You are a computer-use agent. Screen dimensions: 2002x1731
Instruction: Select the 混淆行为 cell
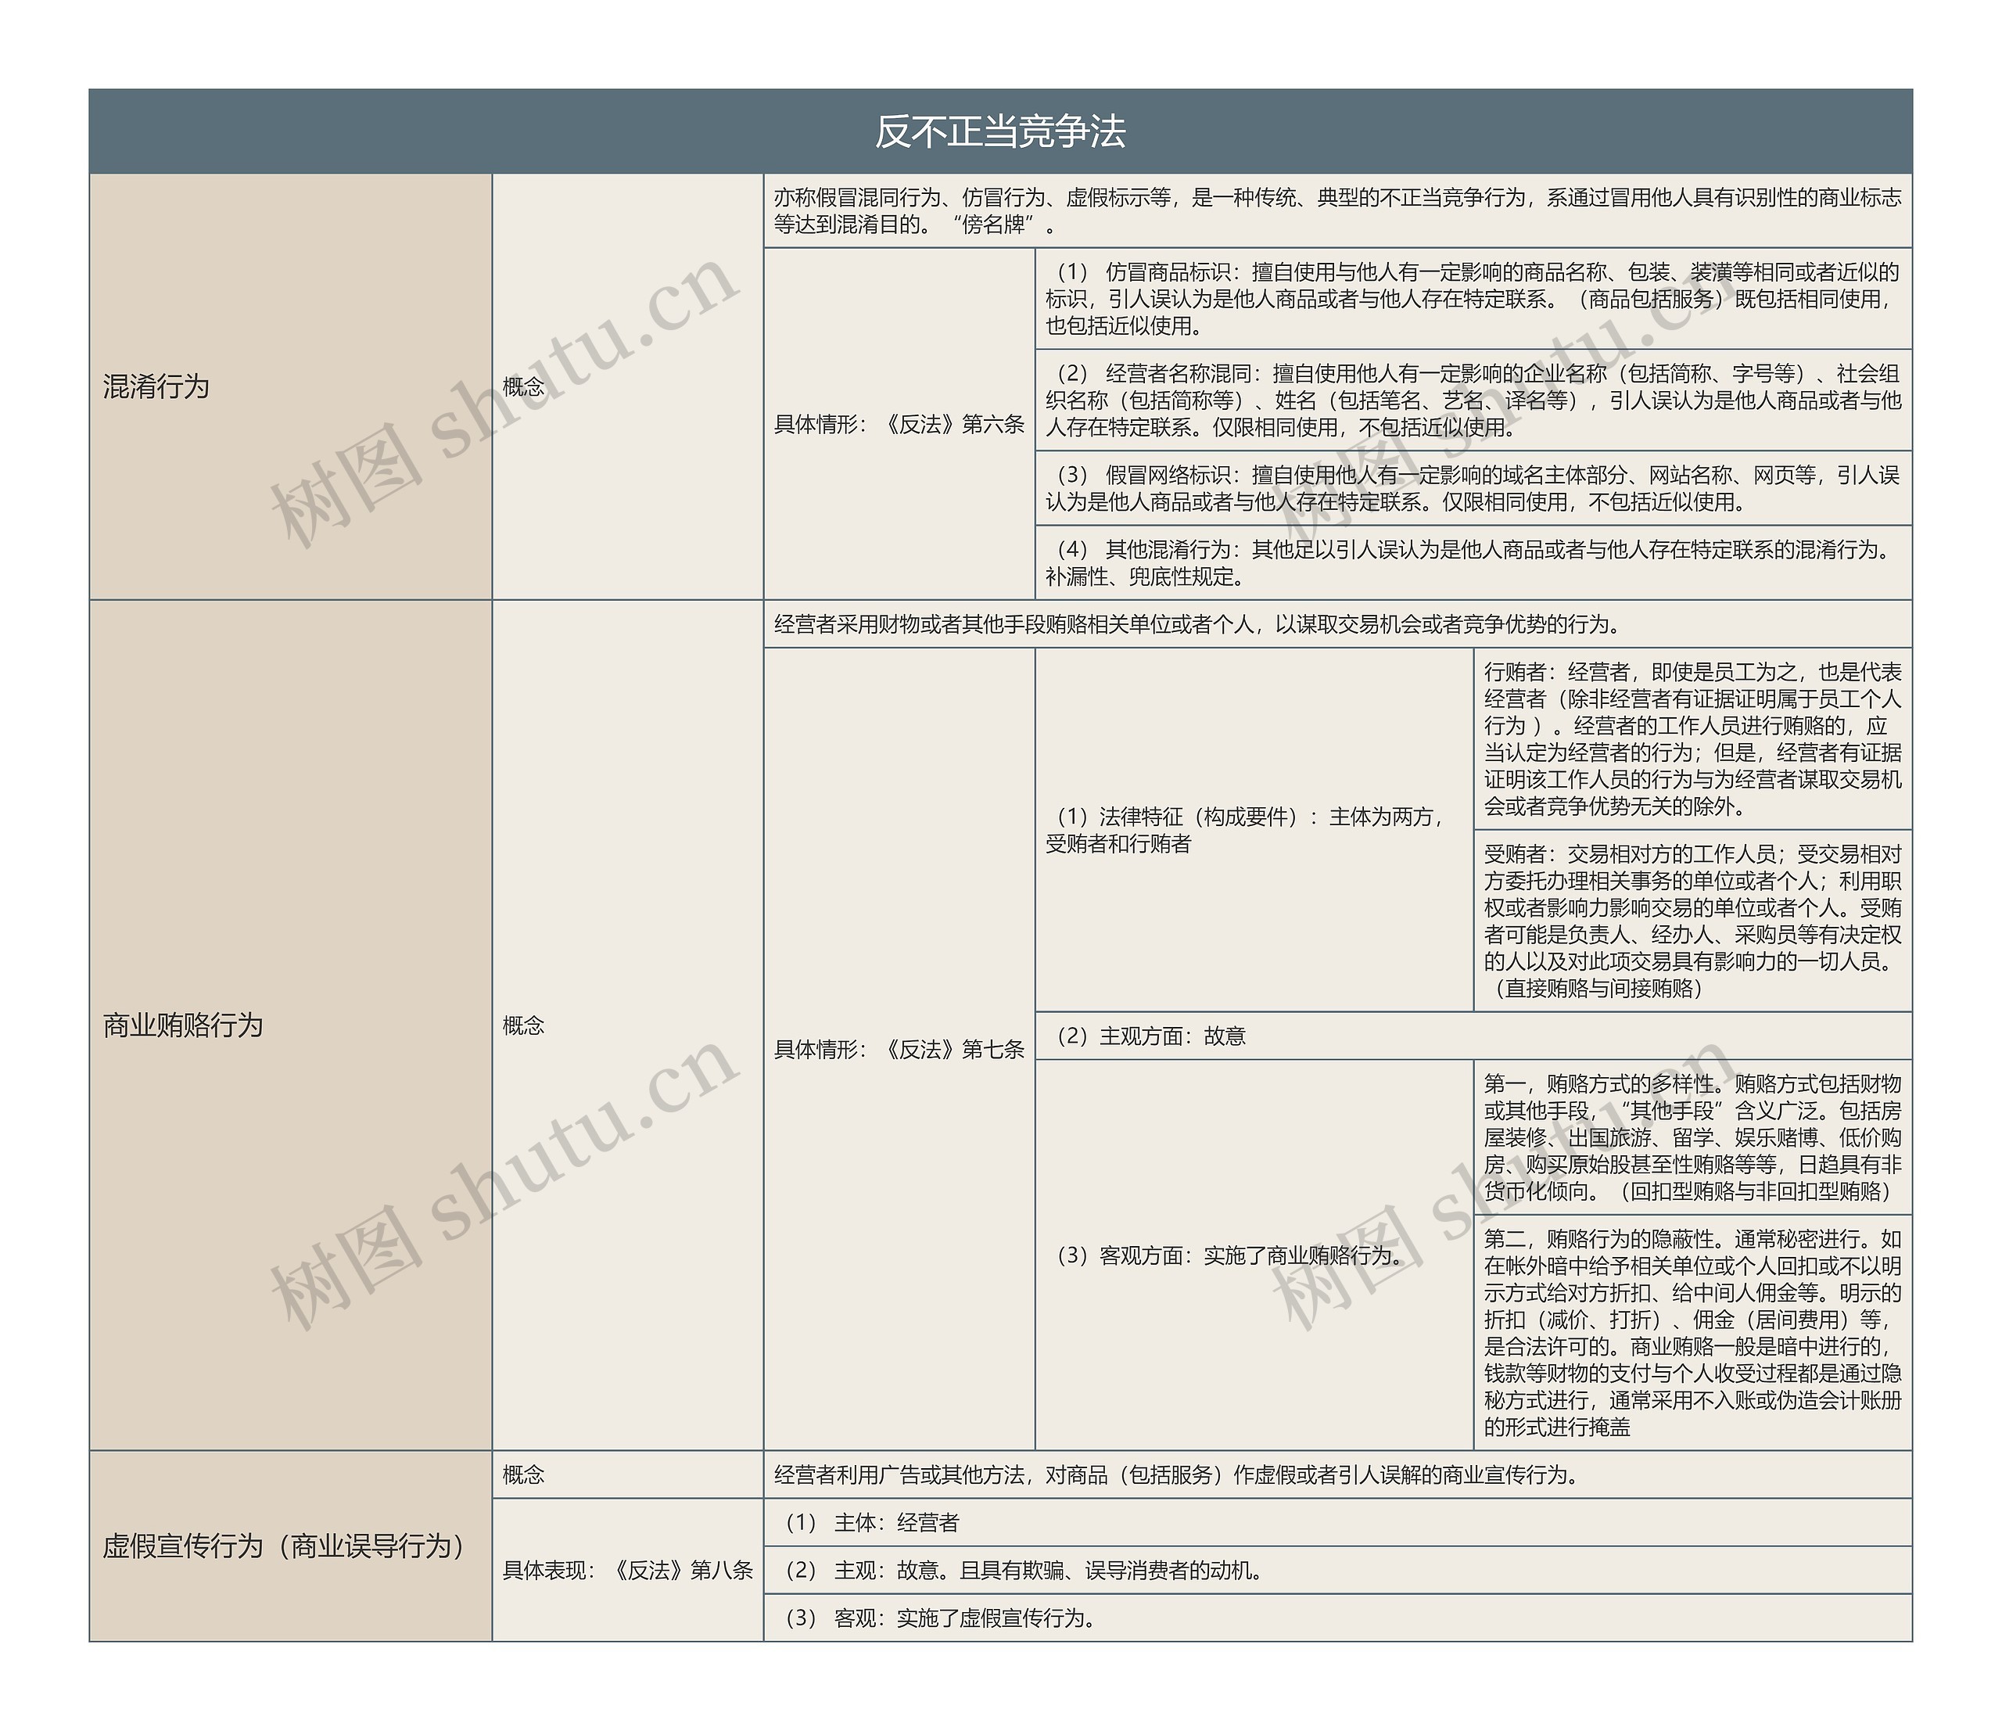click(x=291, y=386)
